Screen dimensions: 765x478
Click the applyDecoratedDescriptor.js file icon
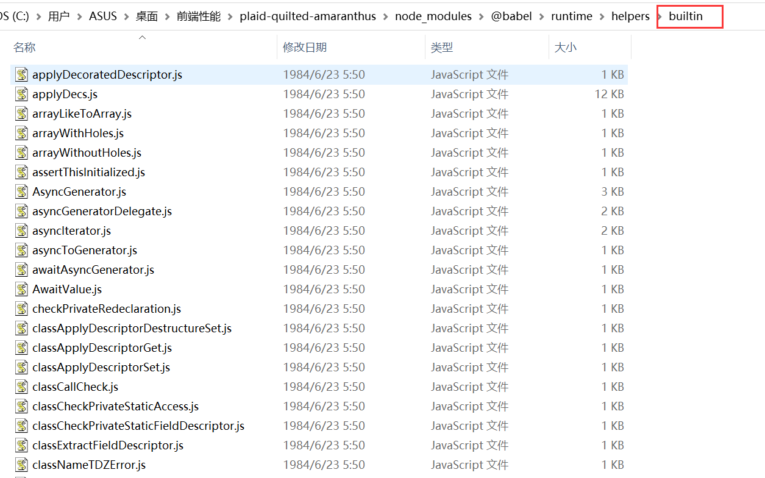tap(22, 74)
